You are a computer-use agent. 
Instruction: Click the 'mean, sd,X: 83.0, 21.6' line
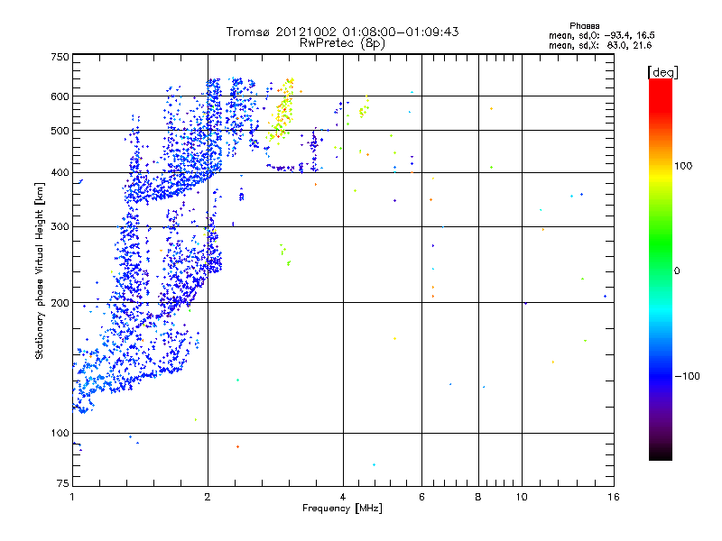600,45
